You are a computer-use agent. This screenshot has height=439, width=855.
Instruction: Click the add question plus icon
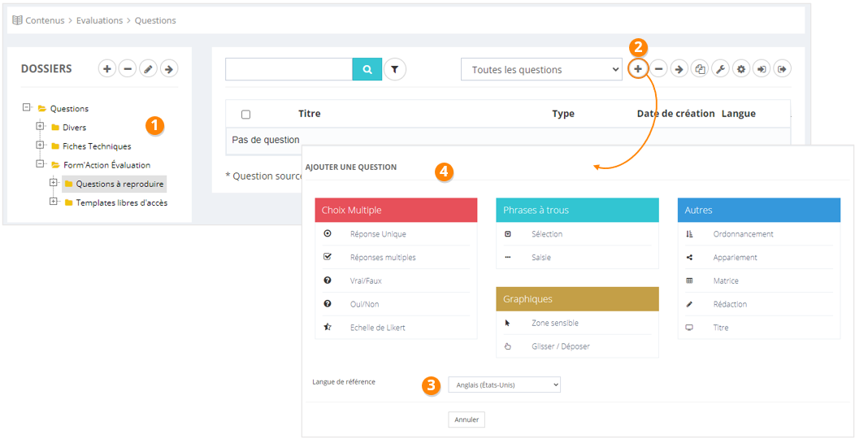(638, 69)
